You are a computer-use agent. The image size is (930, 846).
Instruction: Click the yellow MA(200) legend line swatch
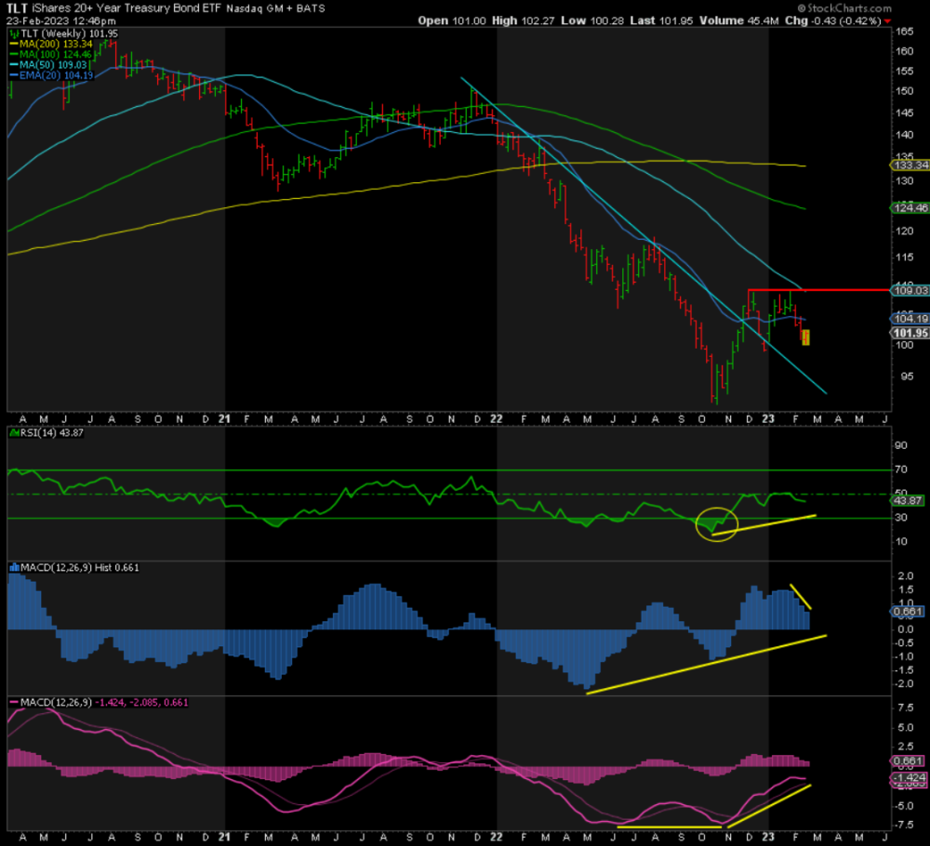point(14,44)
